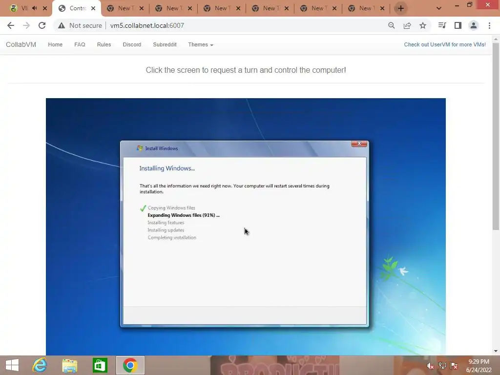The image size is (500, 375).
Task: Close the active Control tab
Action: pyautogui.click(x=93, y=8)
